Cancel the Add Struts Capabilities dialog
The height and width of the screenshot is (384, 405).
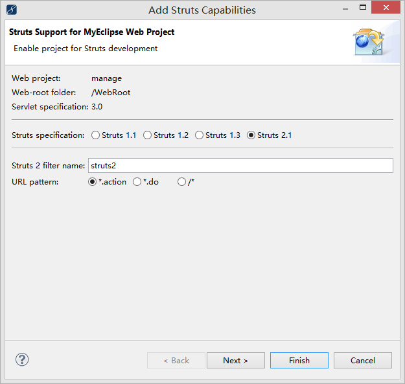[363, 360]
